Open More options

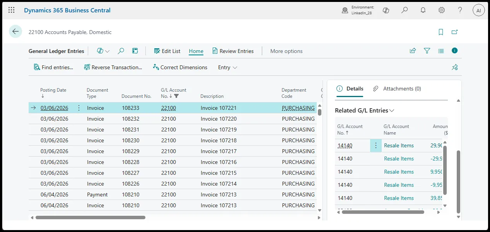pyautogui.click(x=286, y=51)
